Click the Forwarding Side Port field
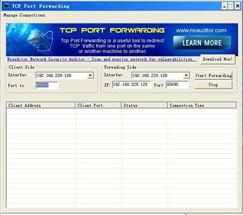Viewport: 243px width, 215px height. coord(177,84)
